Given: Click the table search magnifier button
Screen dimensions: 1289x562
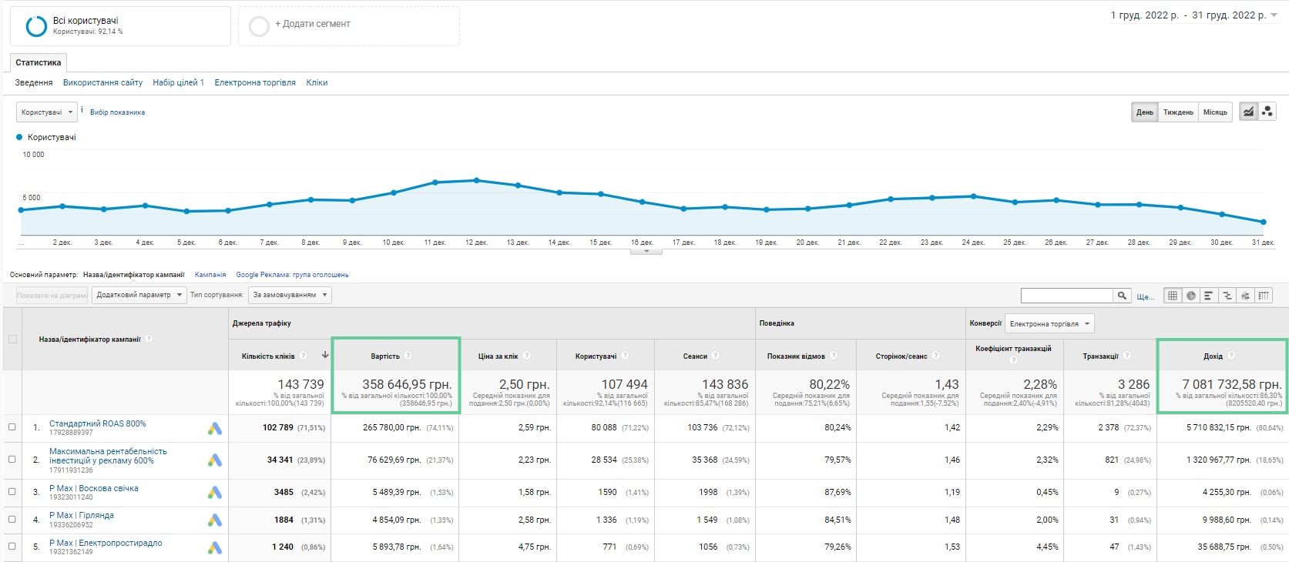Looking at the screenshot, I should pyautogui.click(x=1122, y=296).
